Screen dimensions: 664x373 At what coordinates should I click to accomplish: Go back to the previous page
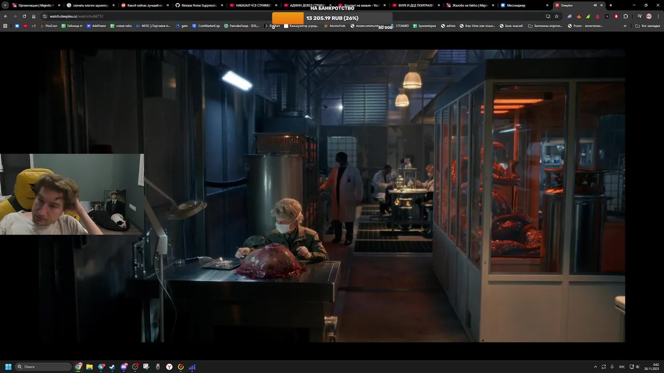[5, 16]
